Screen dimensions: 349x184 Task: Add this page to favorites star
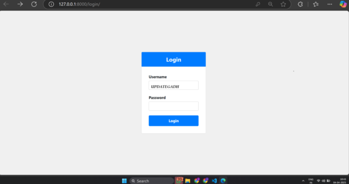pos(283,4)
